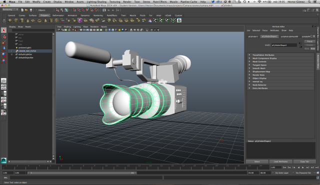Click the Copy Tab button
Viewport: 320px width, 185px height.
(304, 162)
